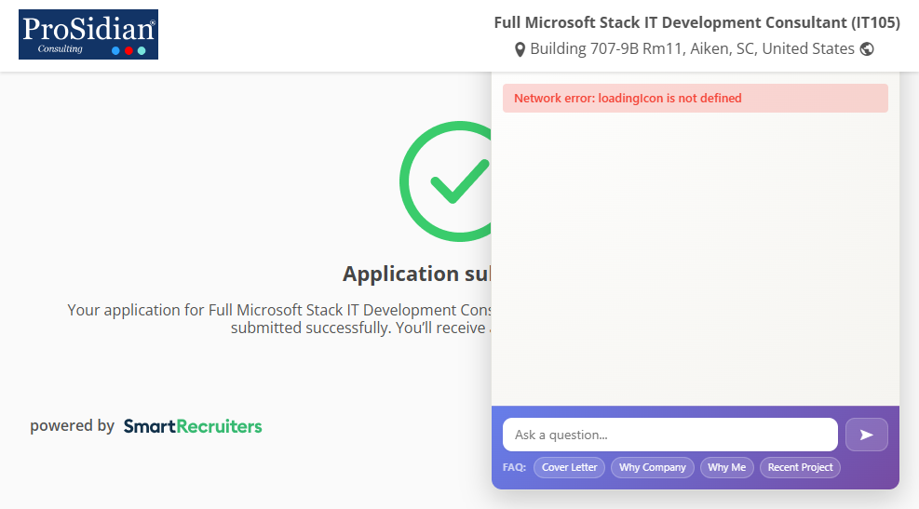Image resolution: width=919 pixels, height=509 pixels.
Task: Pick the Why Me FAQ chip
Action: pos(726,467)
